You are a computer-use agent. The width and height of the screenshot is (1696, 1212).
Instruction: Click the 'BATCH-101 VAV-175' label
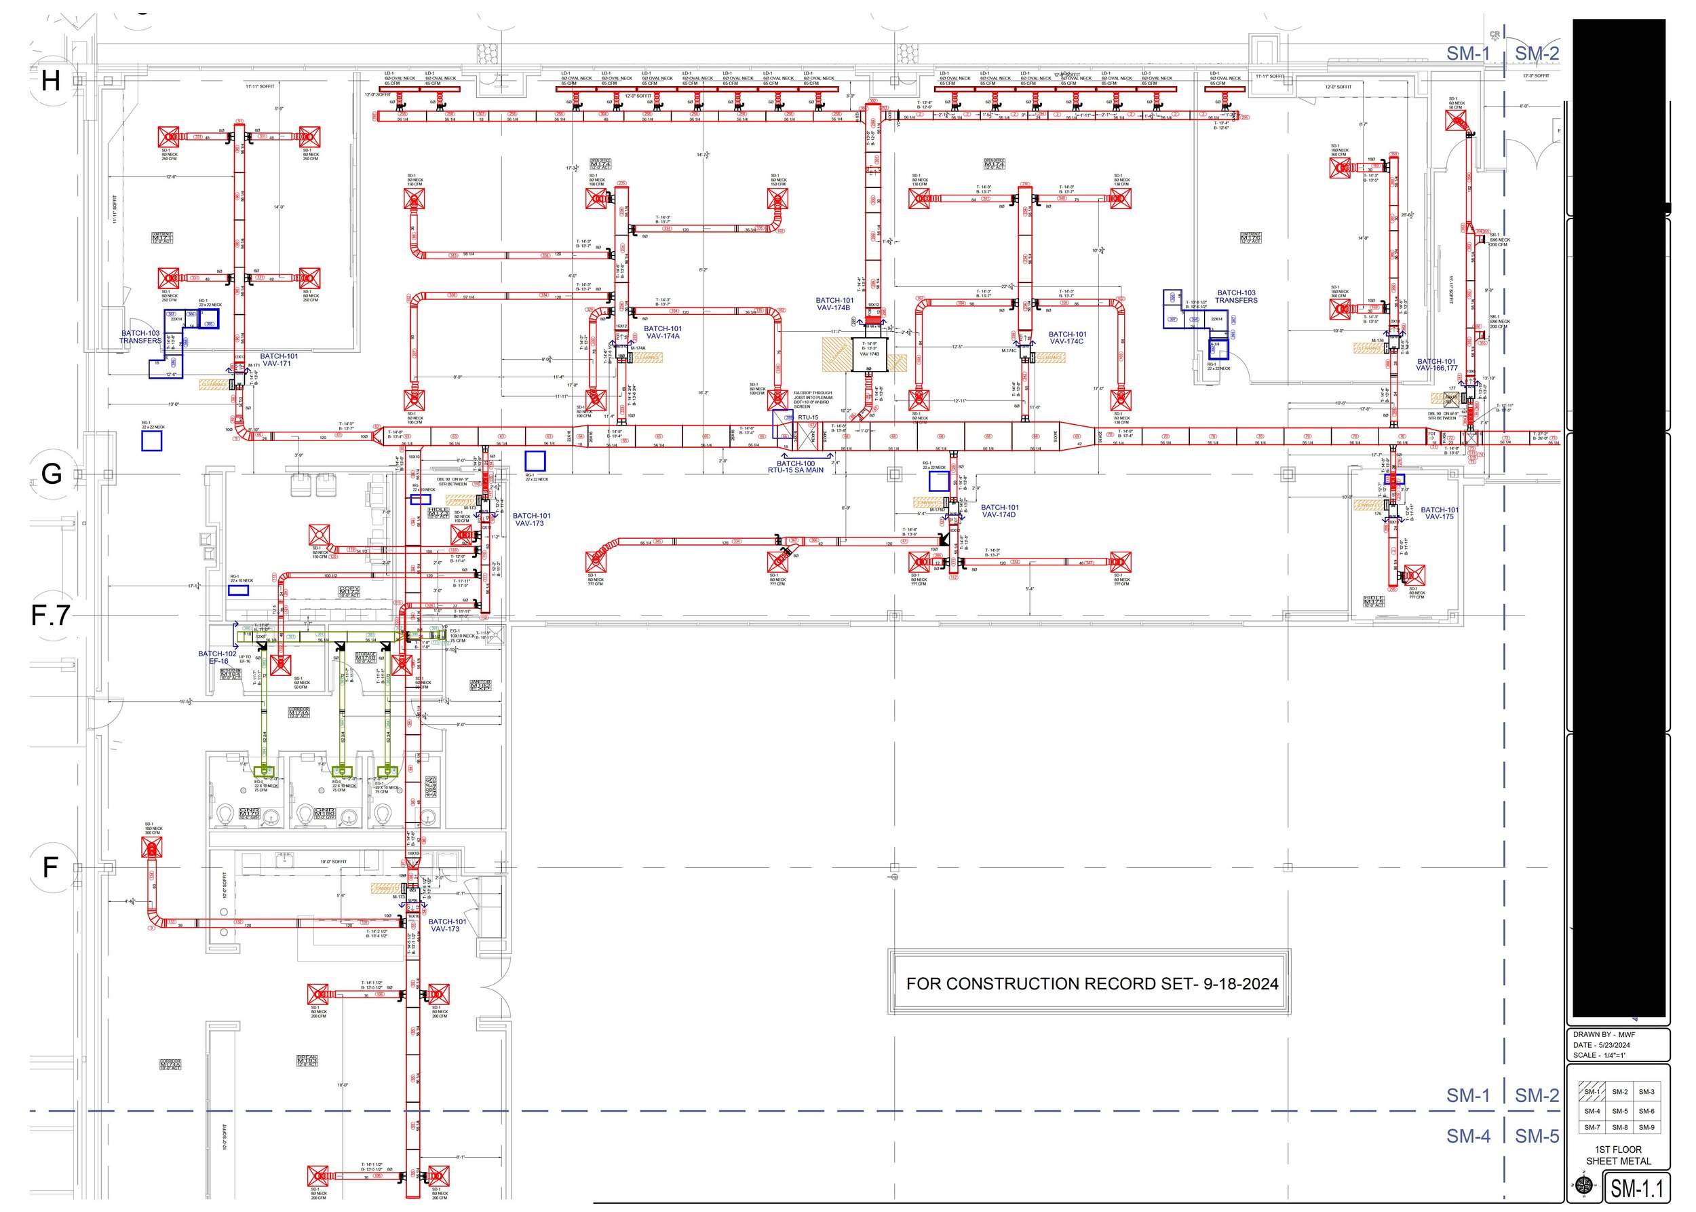coord(1440,514)
